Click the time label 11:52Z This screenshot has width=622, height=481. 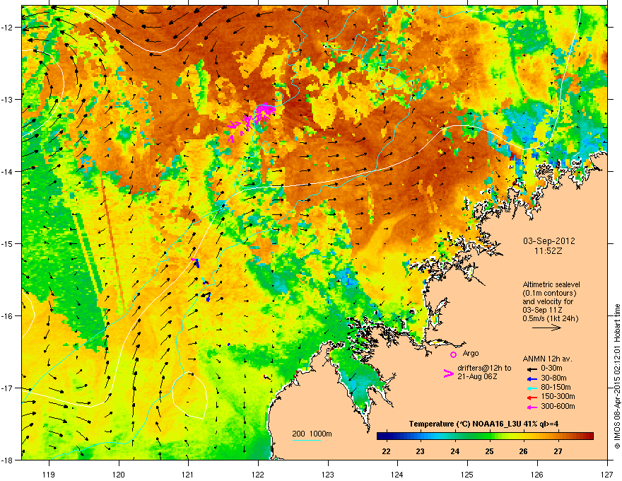click(x=548, y=251)
